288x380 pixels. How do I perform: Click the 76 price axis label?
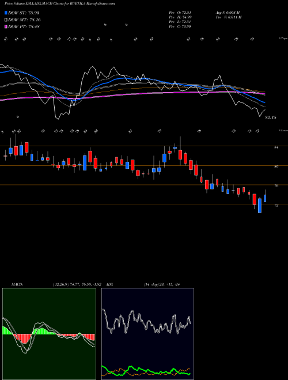276,186
